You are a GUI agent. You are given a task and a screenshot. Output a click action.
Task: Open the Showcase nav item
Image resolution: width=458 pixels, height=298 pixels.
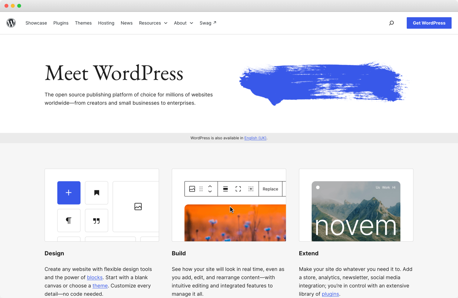point(36,23)
